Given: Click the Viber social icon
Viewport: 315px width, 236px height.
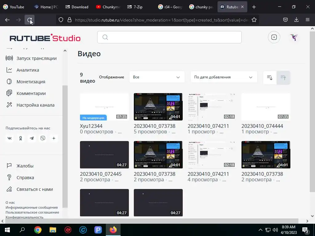Looking at the screenshot, I should (x=42, y=138).
